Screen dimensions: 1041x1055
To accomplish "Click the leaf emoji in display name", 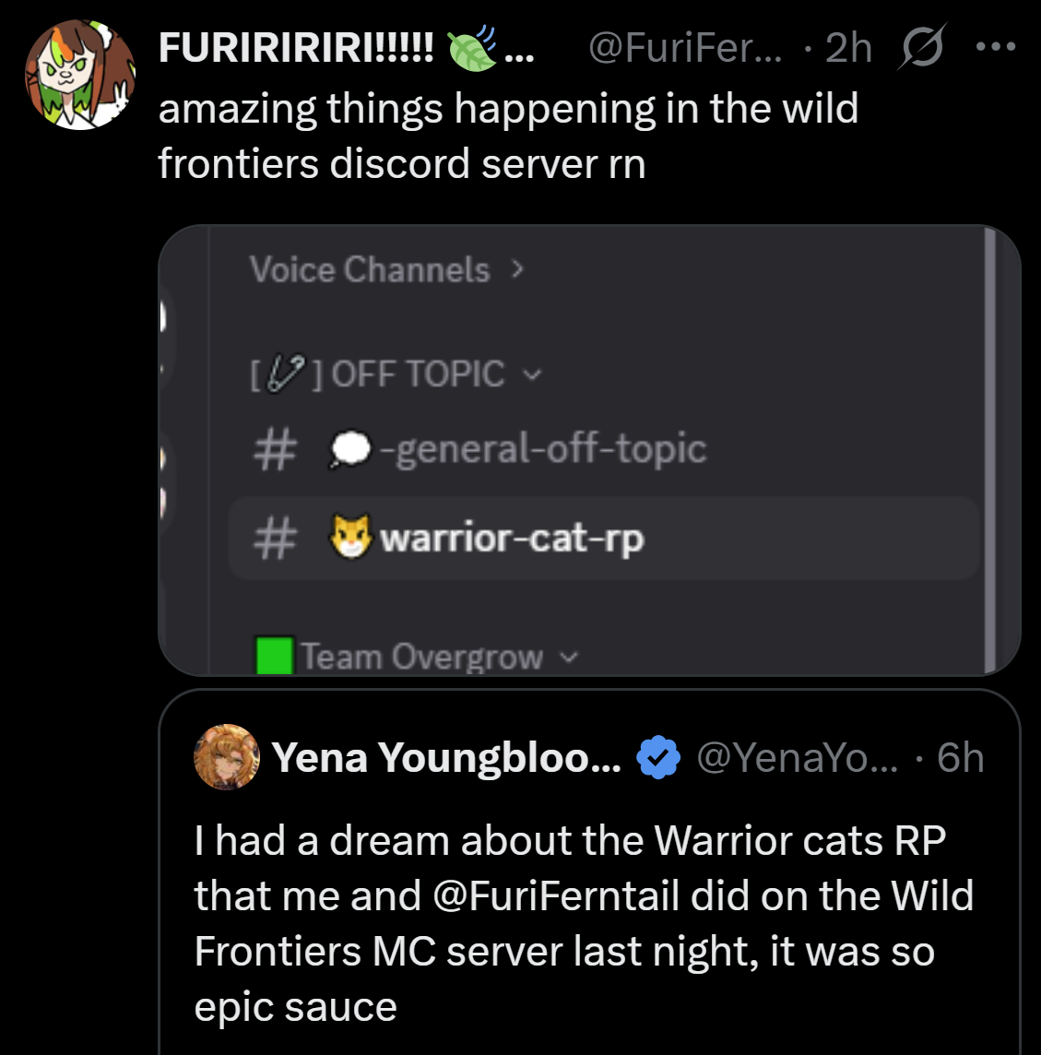I will pos(471,49).
